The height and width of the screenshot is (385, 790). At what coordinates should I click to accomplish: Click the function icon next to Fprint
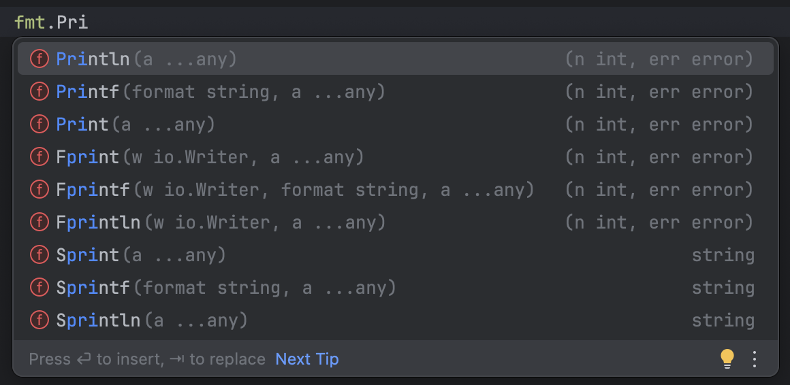(x=39, y=157)
